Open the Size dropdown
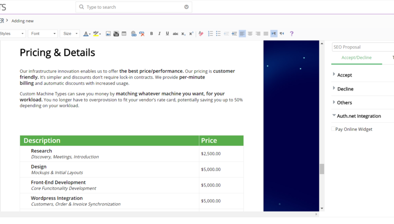 pos(70,34)
